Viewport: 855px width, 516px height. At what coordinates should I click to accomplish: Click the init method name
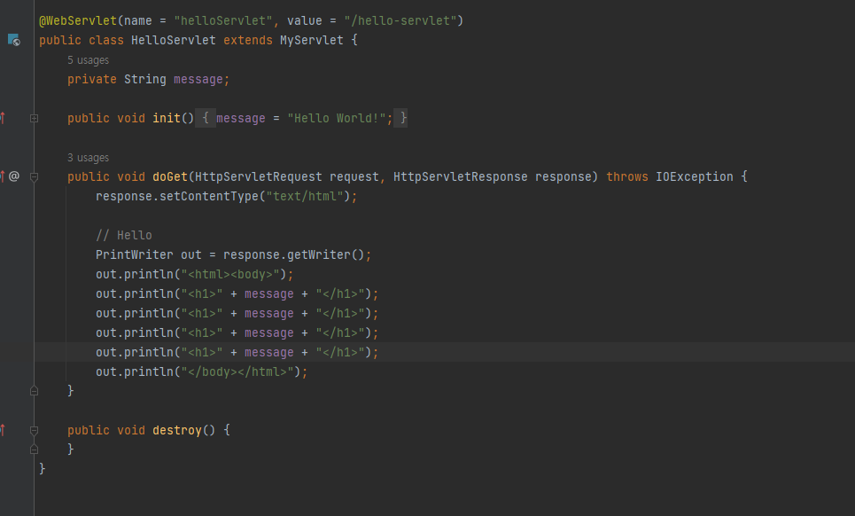click(167, 119)
